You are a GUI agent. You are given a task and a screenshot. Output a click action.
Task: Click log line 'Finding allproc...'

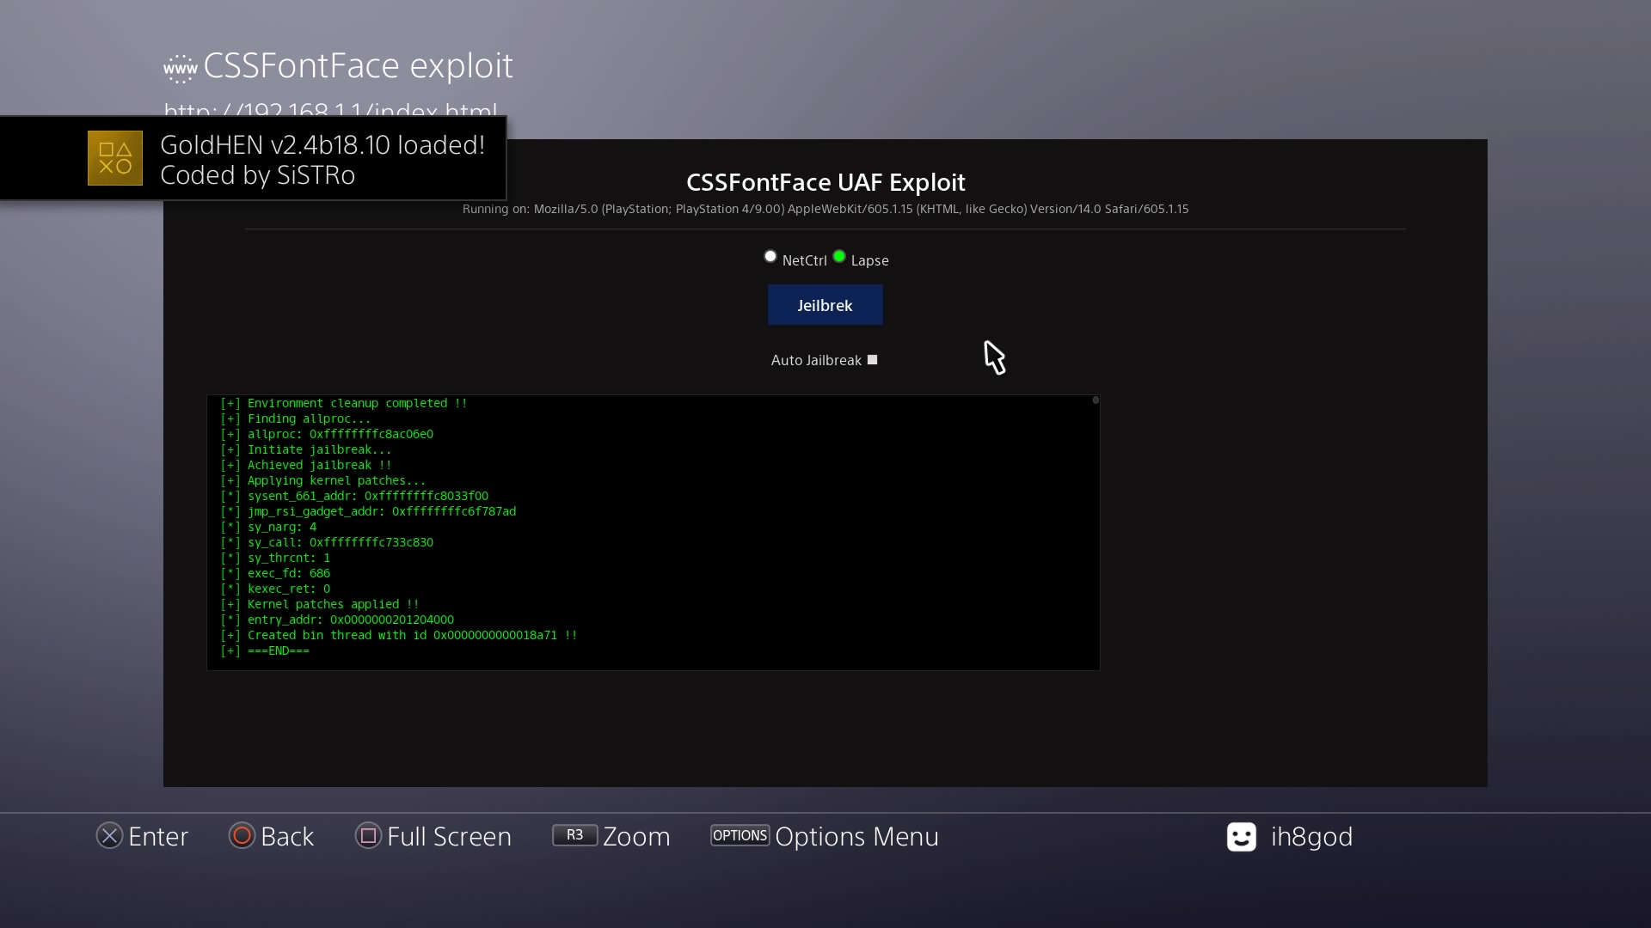[x=296, y=418]
